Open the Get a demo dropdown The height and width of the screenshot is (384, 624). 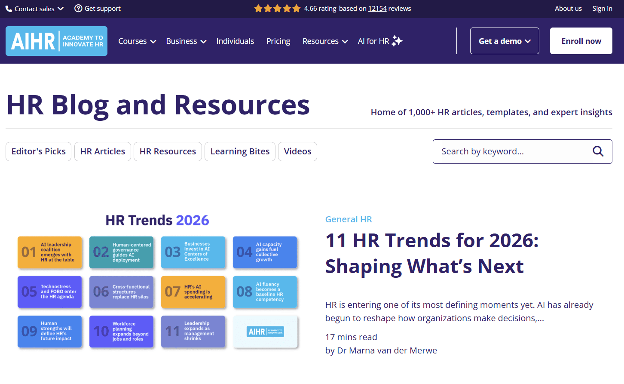[505, 41]
